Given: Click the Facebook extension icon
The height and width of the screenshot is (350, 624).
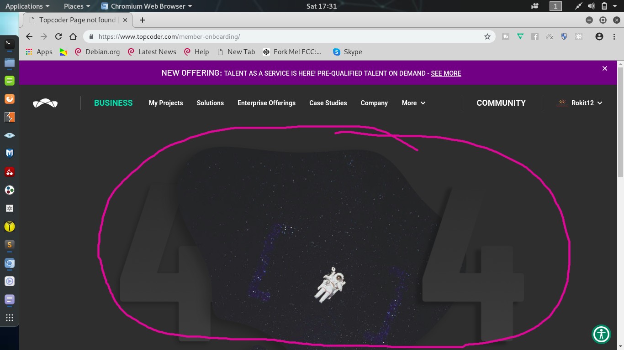Looking at the screenshot, I should [x=535, y=36].
